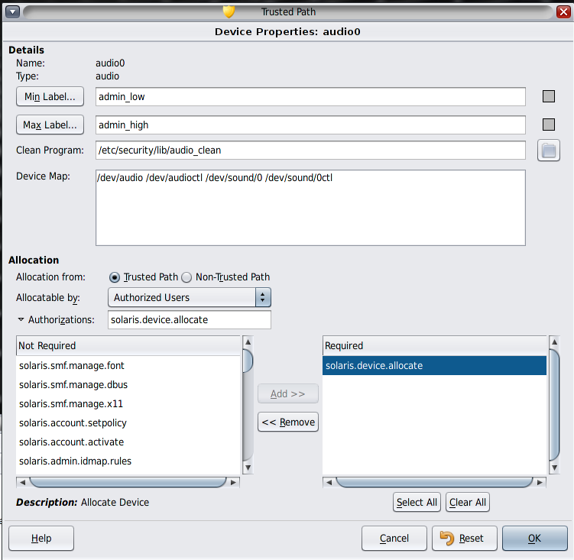Click the Not Required column header

click(128, 346)
